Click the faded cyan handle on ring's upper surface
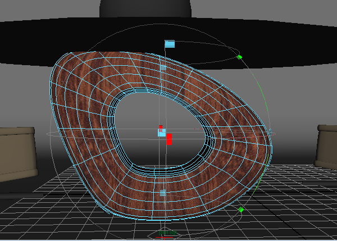The image size is (337, 241). tap(163, 68)
